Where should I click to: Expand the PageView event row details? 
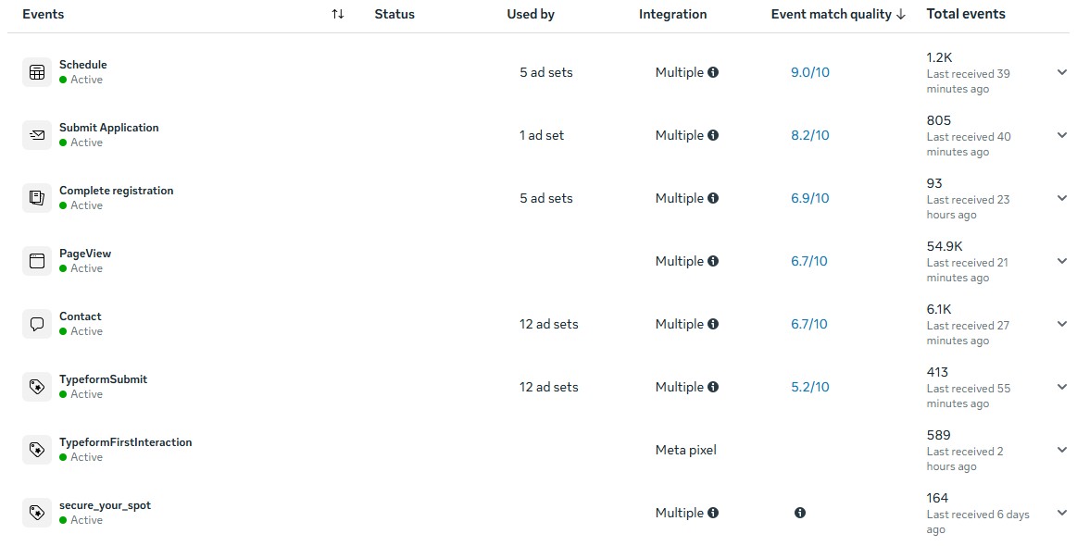pos(1061,261)
